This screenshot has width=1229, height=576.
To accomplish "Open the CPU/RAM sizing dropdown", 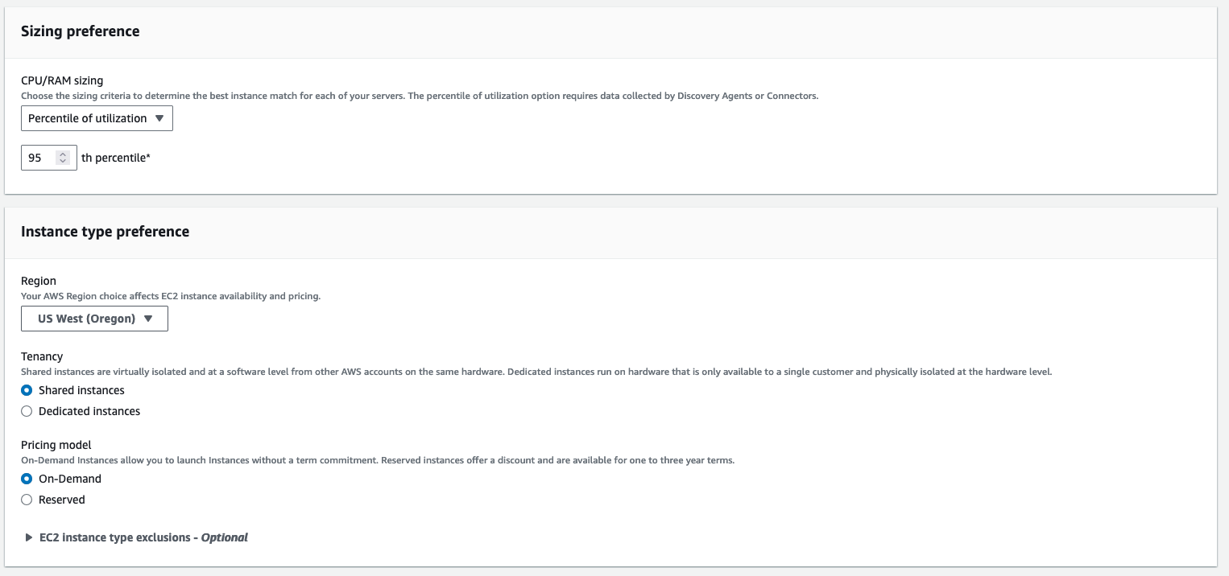I will (97, 118).
